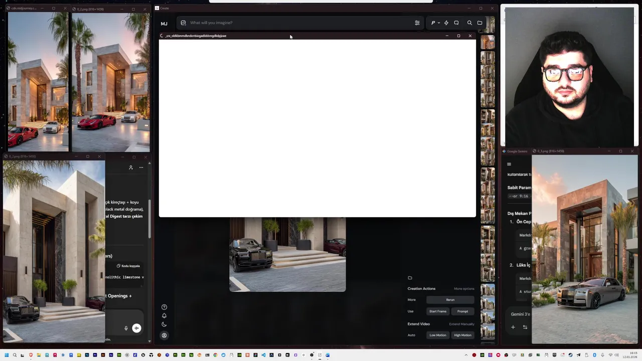Click the search magnifier in Midjourney toolbar
642x361 pixels.
[x=469, y=23]
